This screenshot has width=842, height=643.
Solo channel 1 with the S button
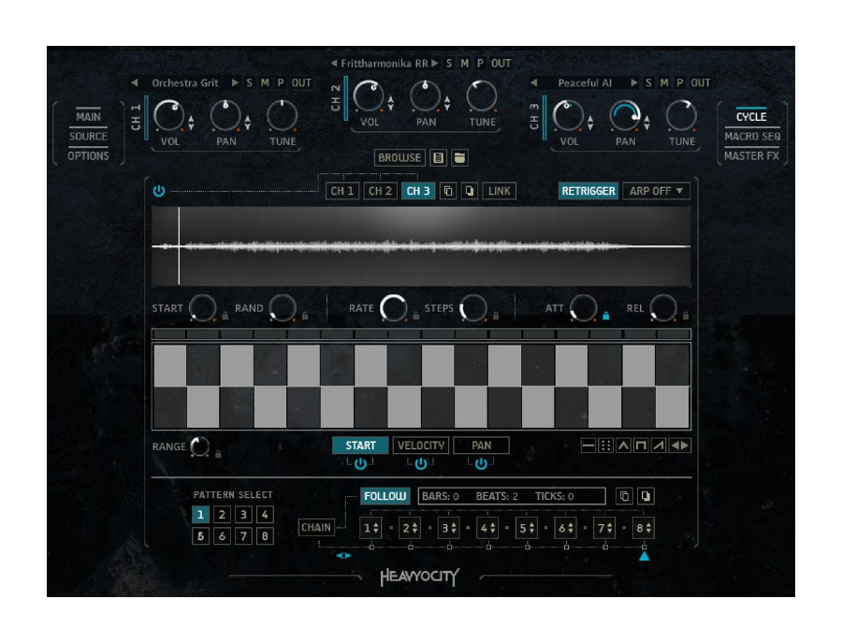249,83
